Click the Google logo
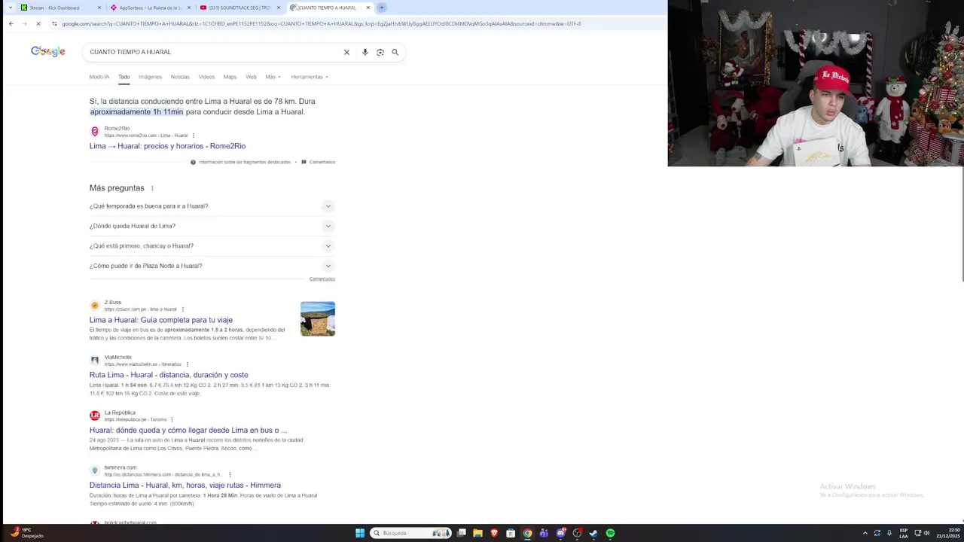This screenshot has height=542, width=964. 48,51
